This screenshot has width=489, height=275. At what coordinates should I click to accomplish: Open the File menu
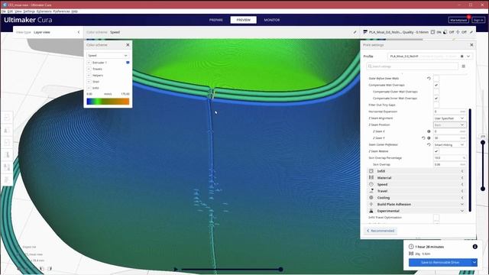[3, 11]
